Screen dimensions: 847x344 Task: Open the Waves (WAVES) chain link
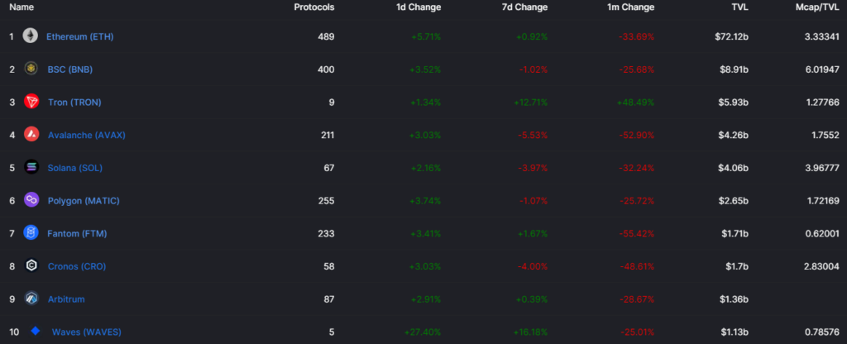click(87, 332)
